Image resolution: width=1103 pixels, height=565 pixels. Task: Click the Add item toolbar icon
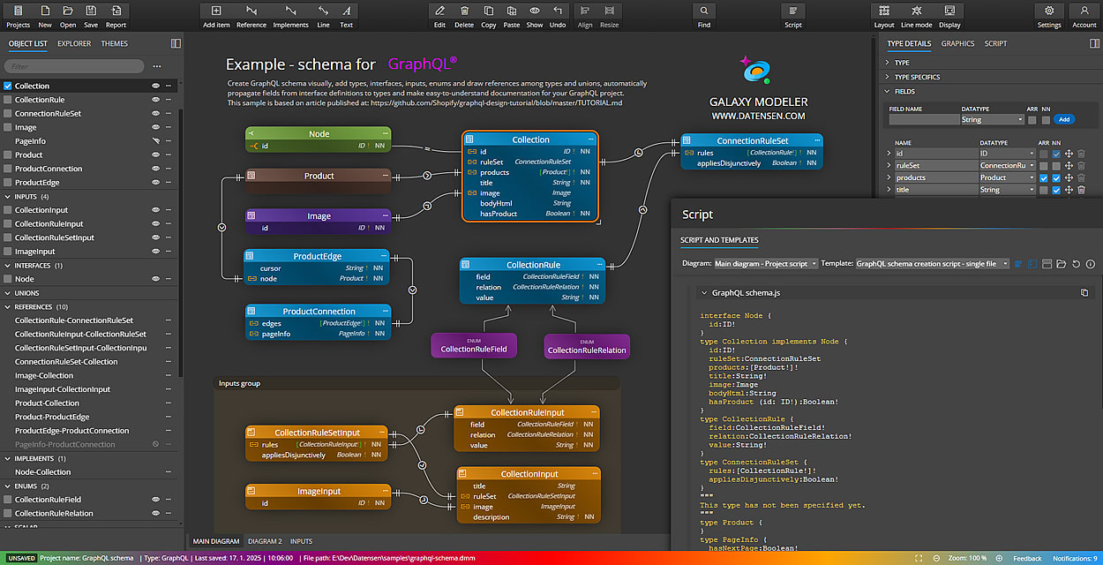click(x=216, y=11)
